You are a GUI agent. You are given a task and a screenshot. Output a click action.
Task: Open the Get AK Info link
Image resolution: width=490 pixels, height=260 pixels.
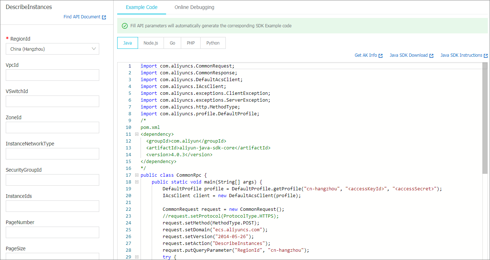pyautogui.click(x=366, y=55)
